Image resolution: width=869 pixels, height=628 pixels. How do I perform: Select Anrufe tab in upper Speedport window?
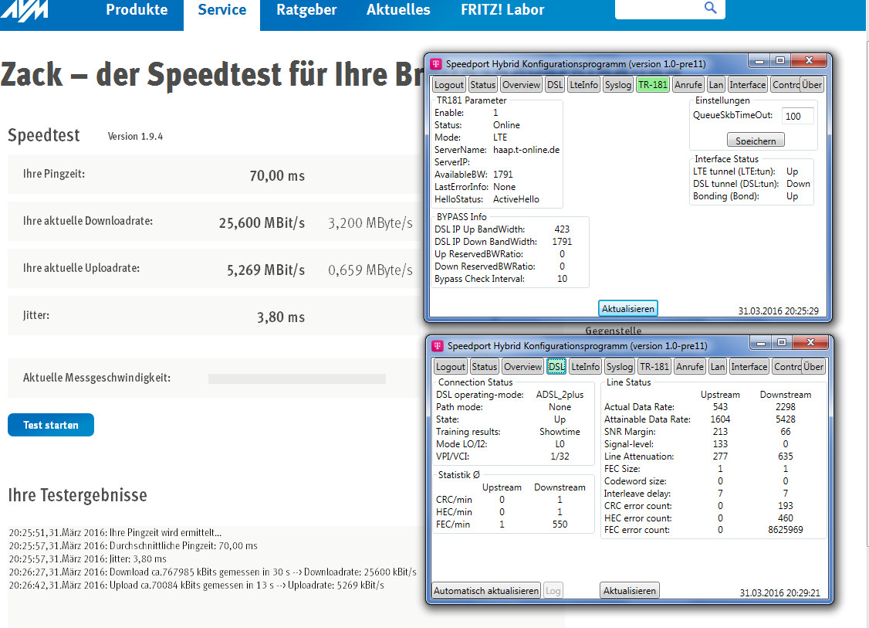pyautogui.click(x=688, y=85)
